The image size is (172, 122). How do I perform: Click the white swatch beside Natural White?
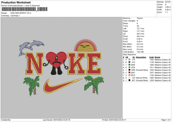[129, 78]
